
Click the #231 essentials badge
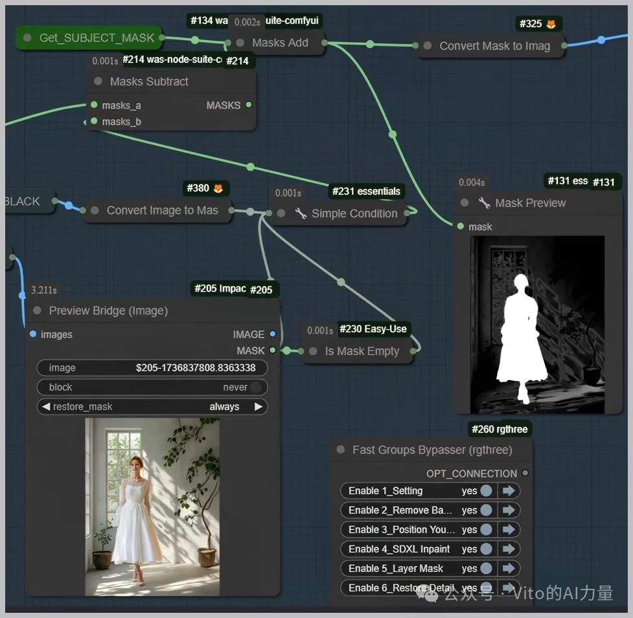[x=366, y=191]
